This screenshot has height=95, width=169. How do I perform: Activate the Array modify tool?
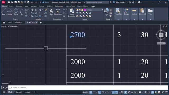tap(40, 16)
